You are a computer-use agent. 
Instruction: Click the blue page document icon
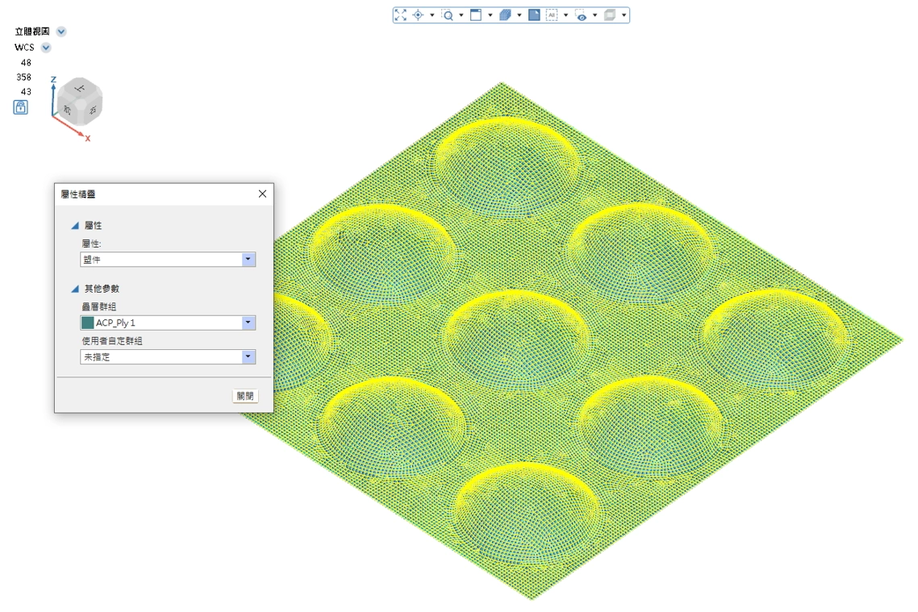click(x=534, y=15)
